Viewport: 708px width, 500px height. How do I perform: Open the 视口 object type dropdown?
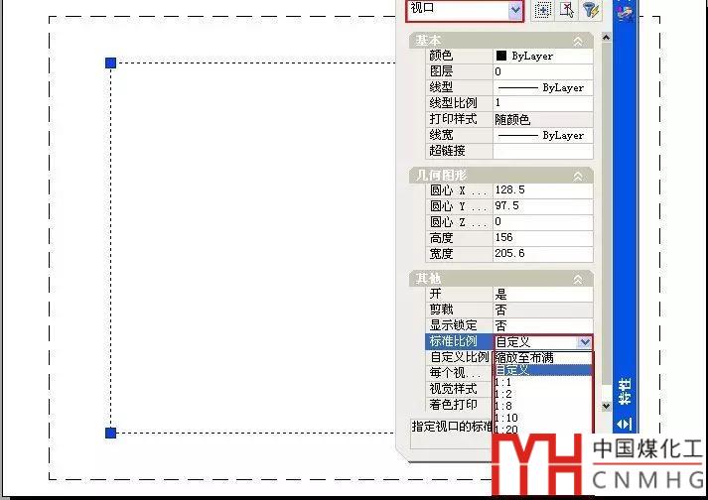click(x=514, y=10)
